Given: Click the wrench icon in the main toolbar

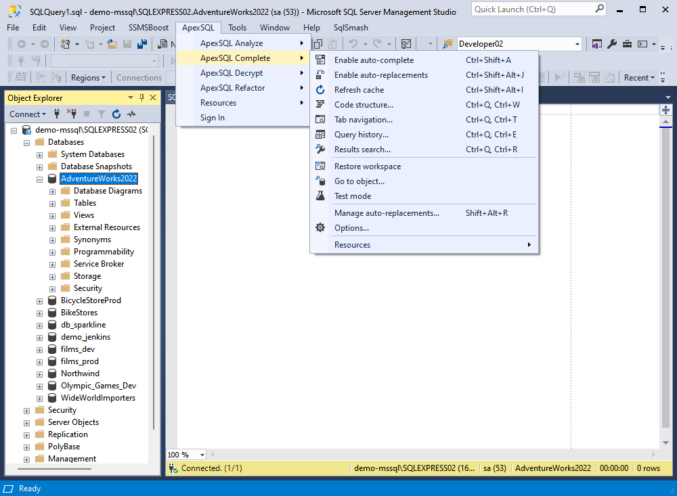Looking at the screenshot, I should (x=612, y=43).
